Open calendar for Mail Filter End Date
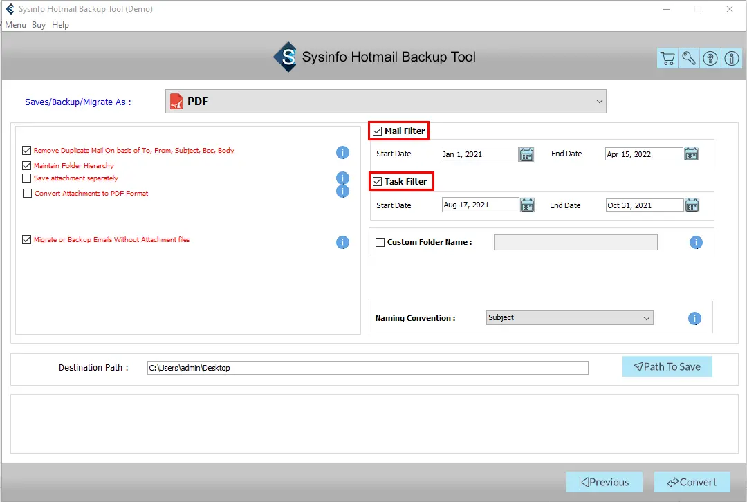 click(691, 154)
